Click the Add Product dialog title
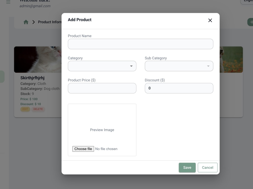Viewport: 253px width, 189px height. [x=79, y=20]
